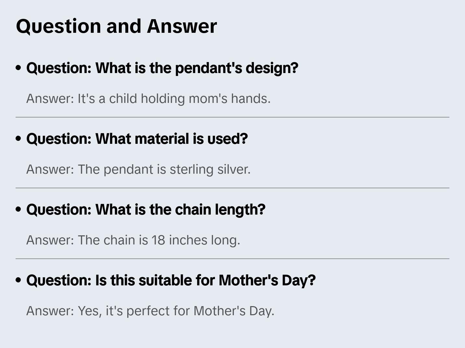Click the divider below the sterling silver answer

[x=232, y=188]
